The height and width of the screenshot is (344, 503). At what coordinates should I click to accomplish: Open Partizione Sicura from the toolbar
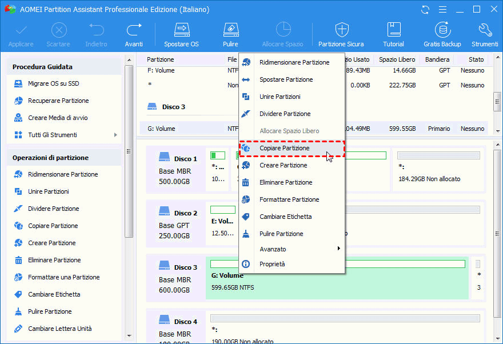[x=341, y=35]
